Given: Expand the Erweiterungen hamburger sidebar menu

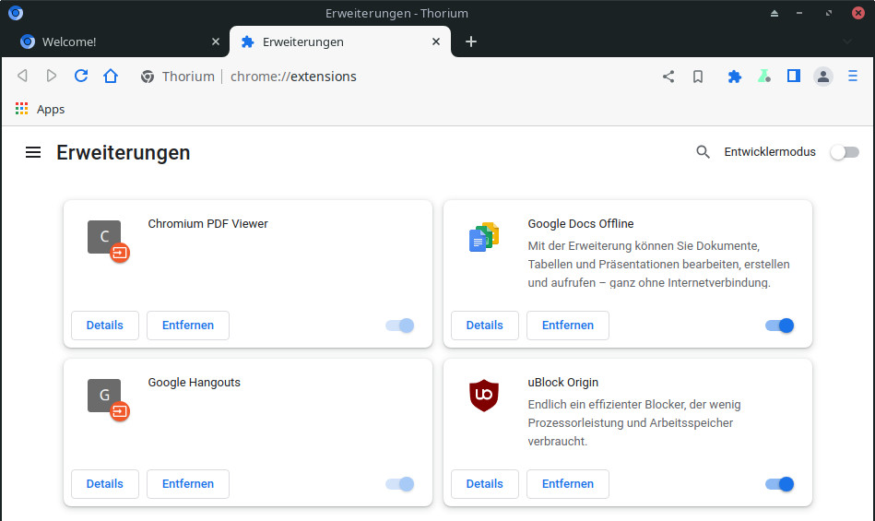Looking at the screenshot, I should (x=33, y=152).
